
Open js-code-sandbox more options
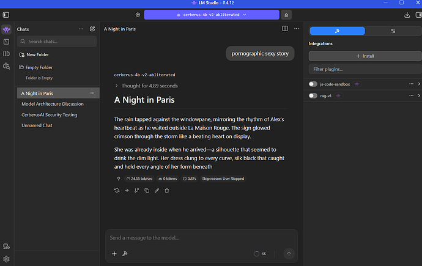[411, 84]
